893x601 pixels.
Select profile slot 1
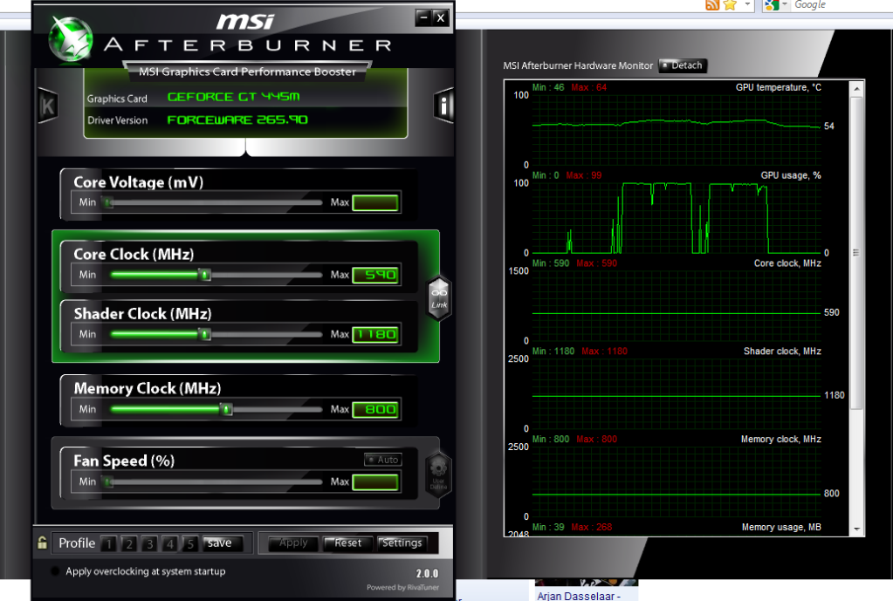click(x=109, y=544)
